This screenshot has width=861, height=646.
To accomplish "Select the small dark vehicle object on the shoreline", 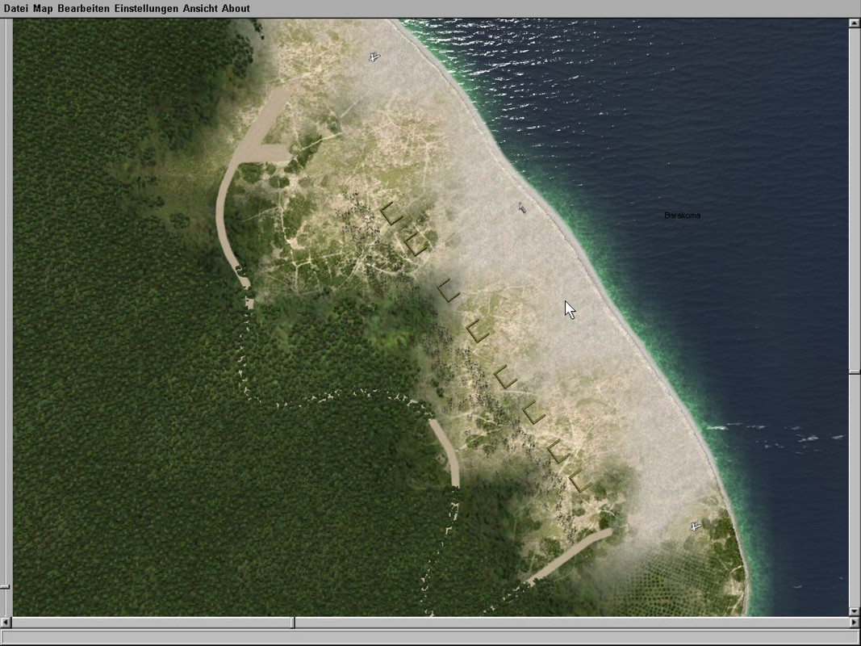I will click(521, 208).
